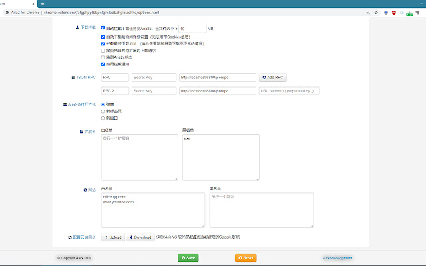
Task: Select the 弹窗 popup radio option
Action: pos(103,104)
